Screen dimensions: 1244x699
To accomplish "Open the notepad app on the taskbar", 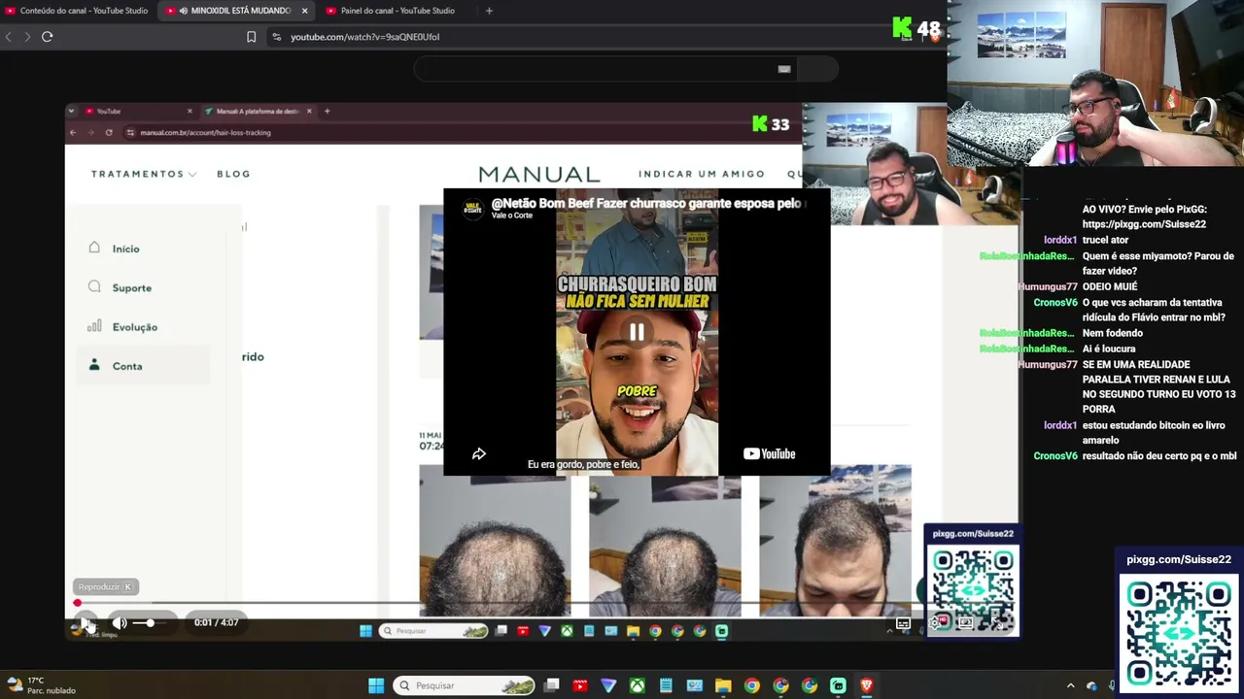I will point(666,686).
